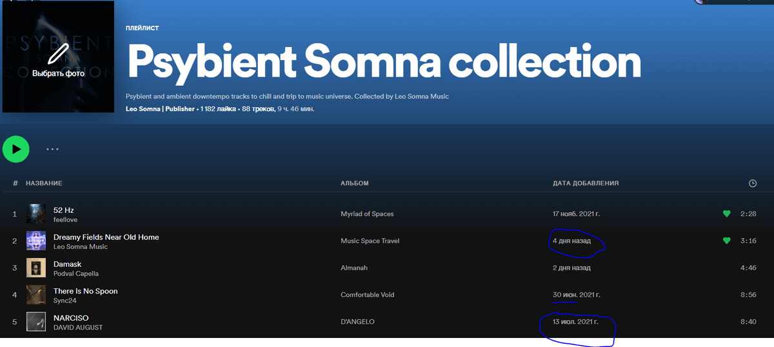The width and height of the screenshot is (774, 347).
Task: Click duration 3:16 of Dreamy Fields
Action: coord(748,241)
